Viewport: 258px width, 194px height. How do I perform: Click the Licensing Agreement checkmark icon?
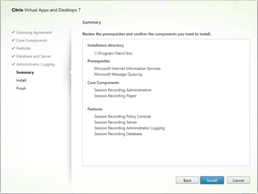(13, 32)
